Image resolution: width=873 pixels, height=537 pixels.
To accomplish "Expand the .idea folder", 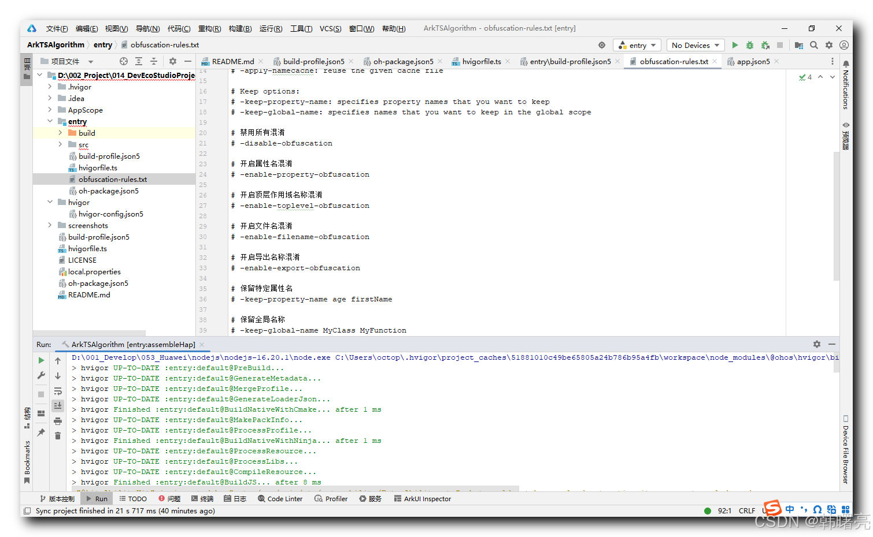I will 50,98.
